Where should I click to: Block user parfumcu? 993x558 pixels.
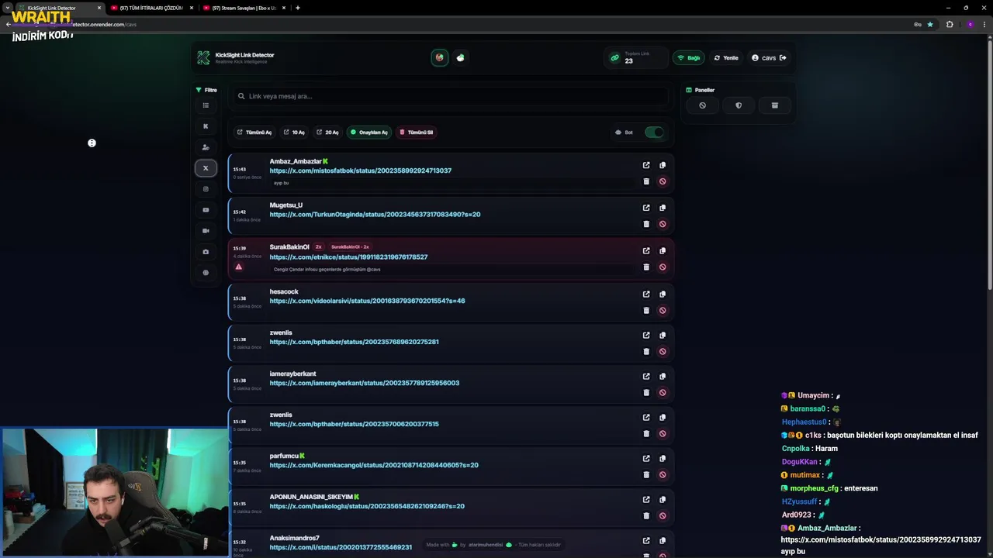tap(663, 474)
